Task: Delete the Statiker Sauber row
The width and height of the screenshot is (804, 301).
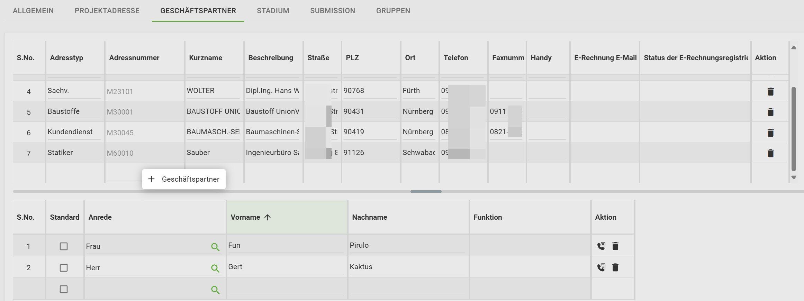Action: click(x=770, y=153)
